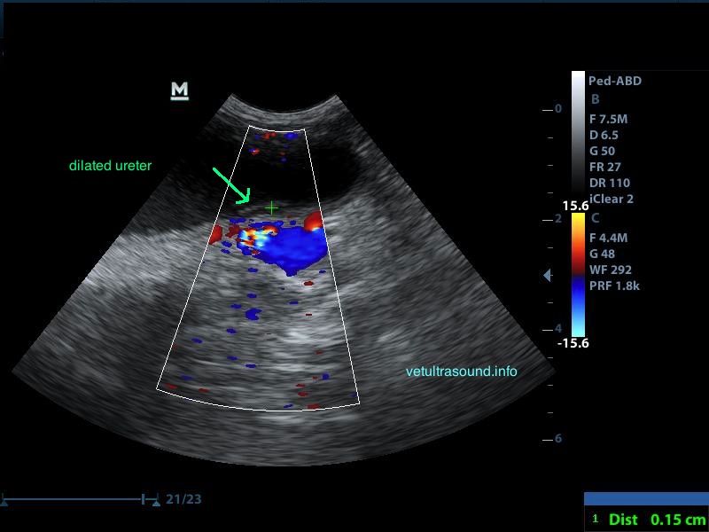This screenshot has width=709, height=532.
Task: Select the B mode parameter header
Action: 595,99
